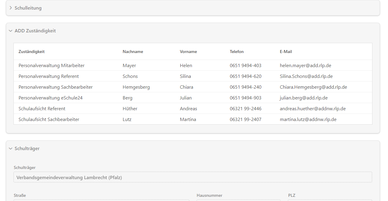The width and height of the screenshot is (388, 201).
Task: Sort by the Nachname column header
Action: [x=133, y=52]
